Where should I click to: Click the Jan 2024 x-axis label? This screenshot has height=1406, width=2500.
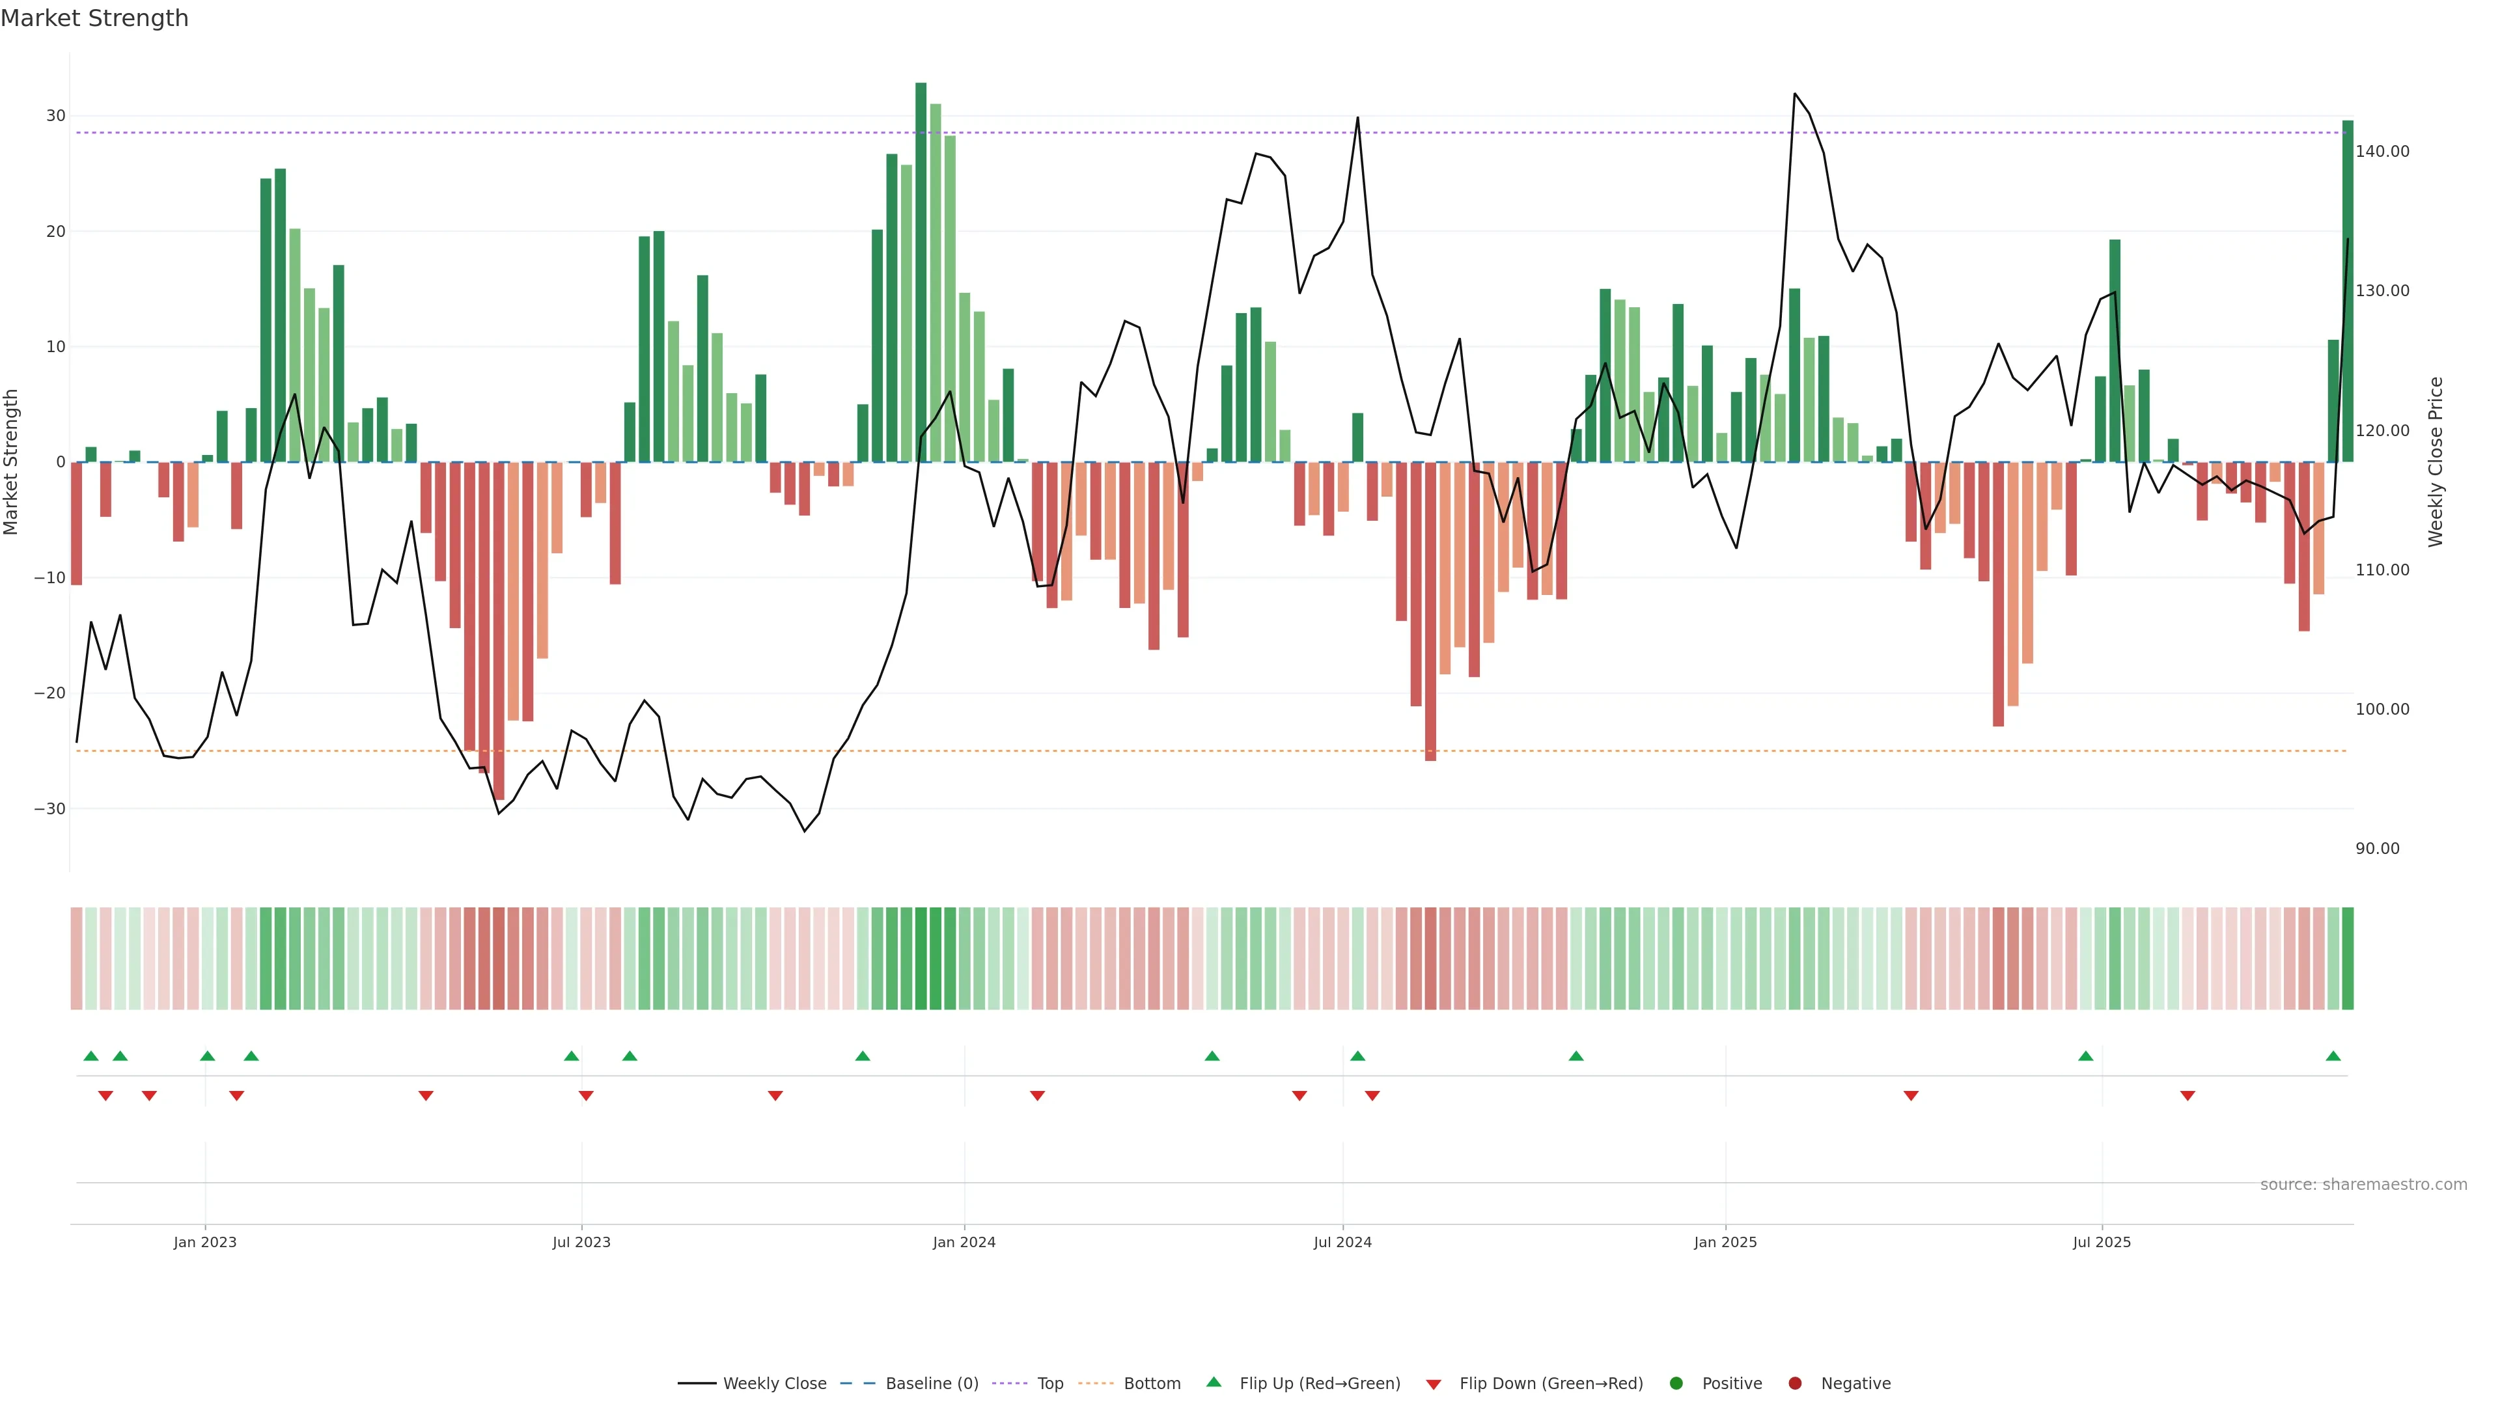964,1242
